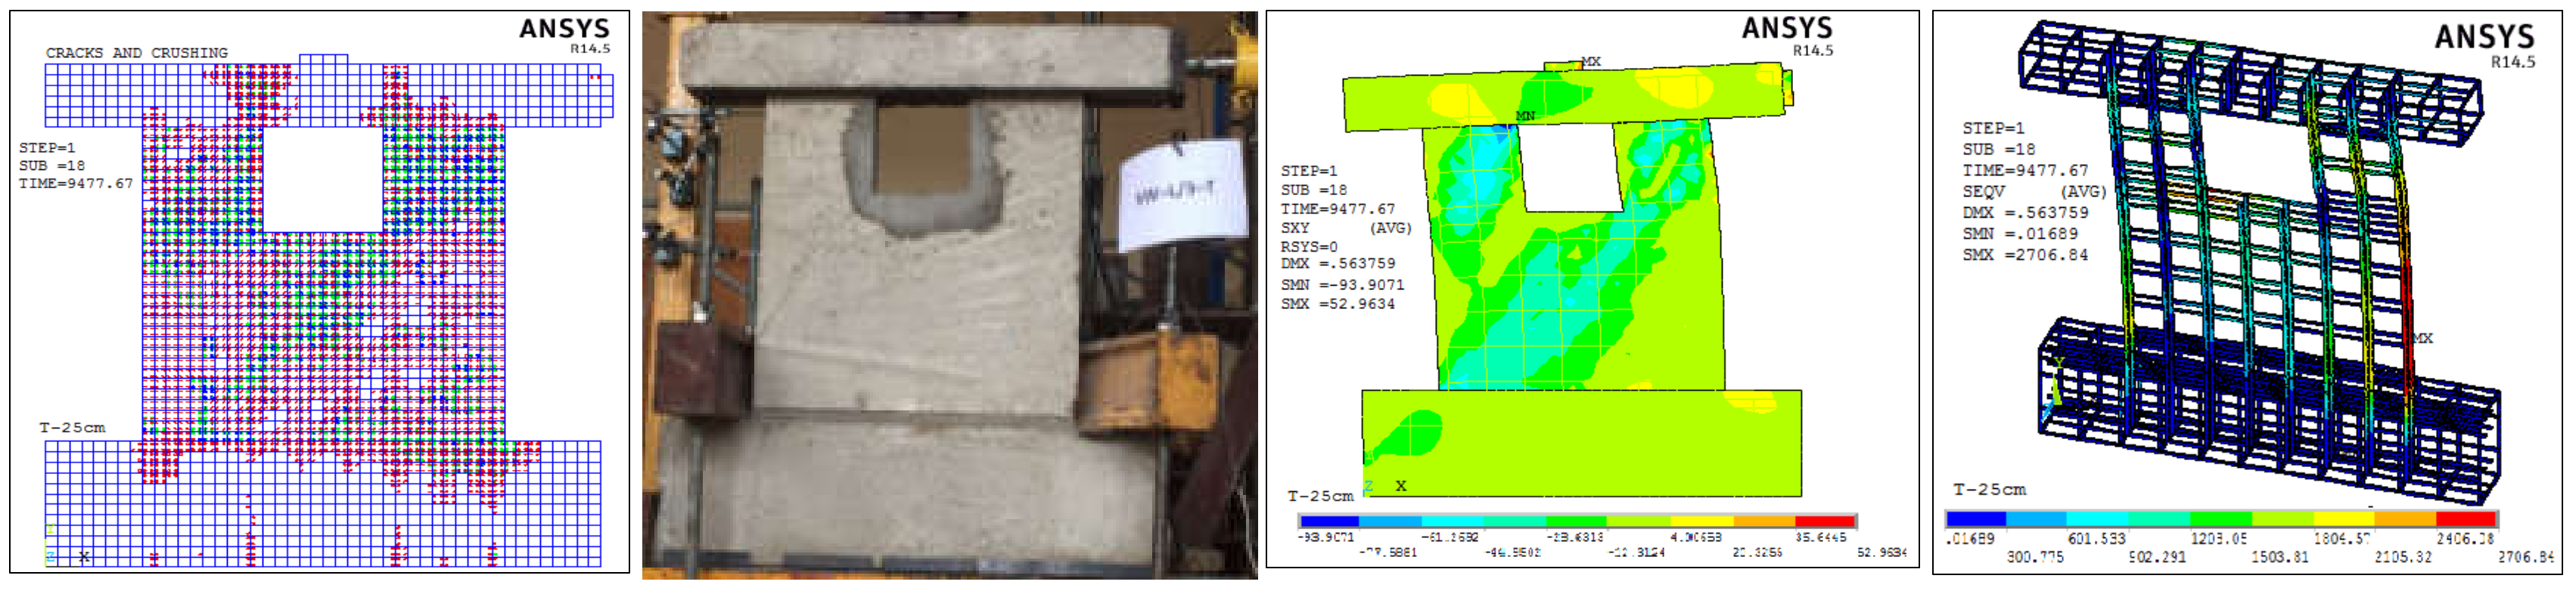Click the "601.533" legend value
The width and height of the screenshot is (2576, 594).
tap(2096, 539)
